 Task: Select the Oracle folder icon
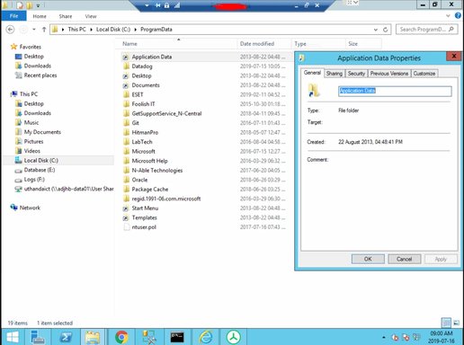[x=126, y=180]
